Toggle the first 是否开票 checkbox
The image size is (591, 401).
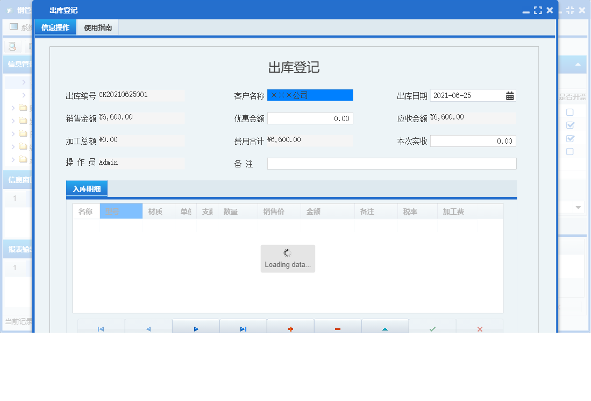(x=570, y=112)
